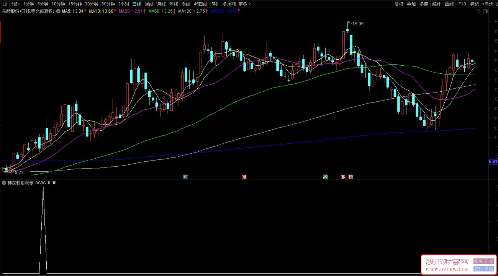Click the MA5: 13.84 label

tap(73, 11)
